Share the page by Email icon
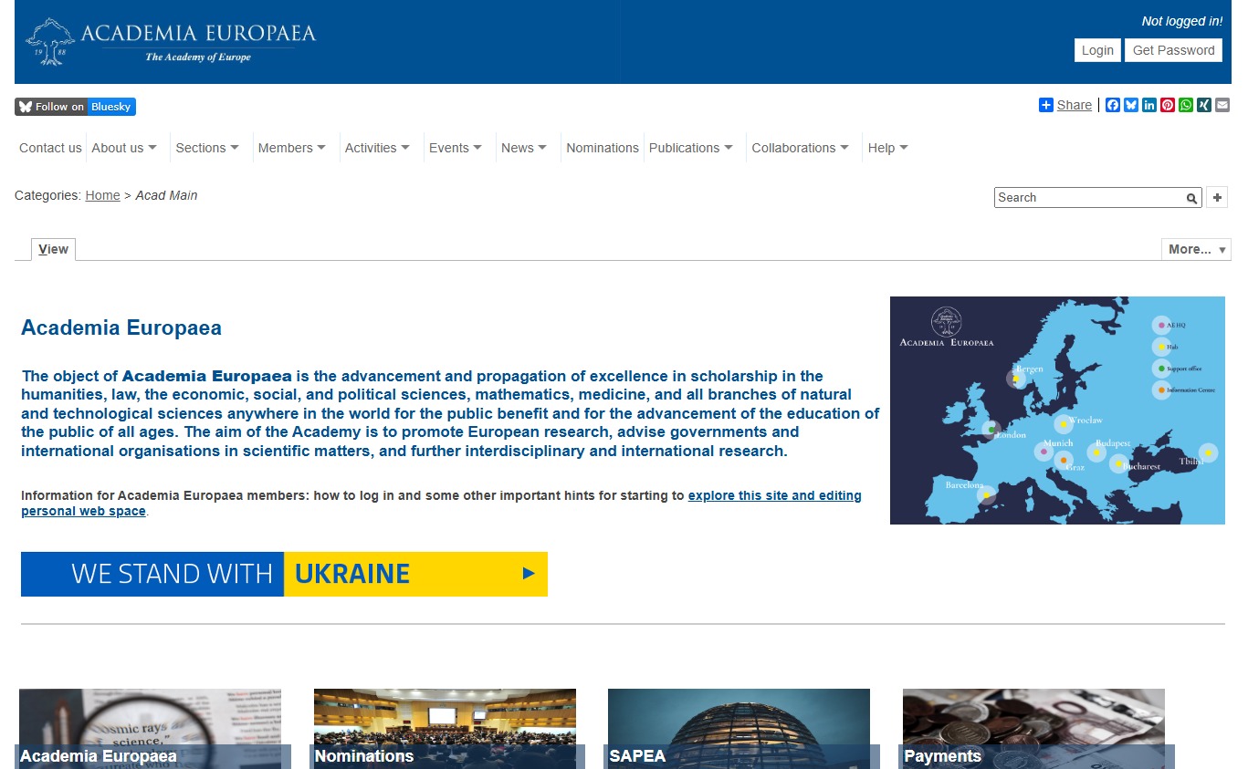Image resolution: width=1248 pixels, height=769 pixels. (1222, 105)
